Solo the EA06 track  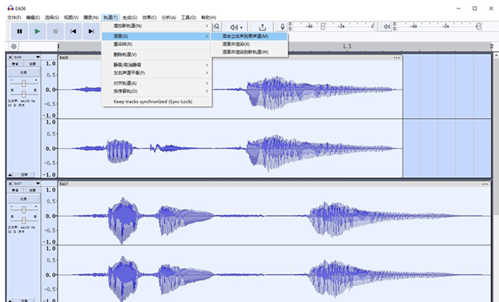coord(32,64)
